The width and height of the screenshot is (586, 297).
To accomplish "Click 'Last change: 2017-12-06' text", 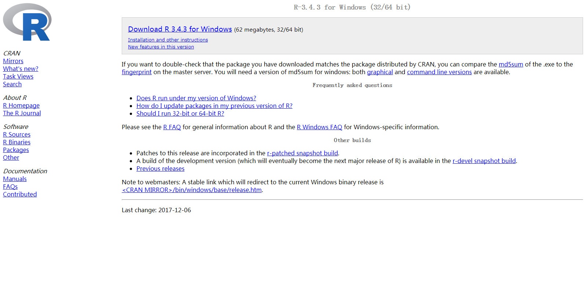I will [x=156, y=210].
